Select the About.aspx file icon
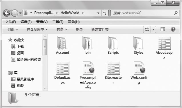Image resolution: width=182 pixels, height=108 pixels. (x=164, y=43)
